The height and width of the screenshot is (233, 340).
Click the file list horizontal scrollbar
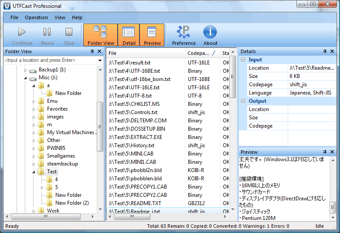click(x=167, y=216)
